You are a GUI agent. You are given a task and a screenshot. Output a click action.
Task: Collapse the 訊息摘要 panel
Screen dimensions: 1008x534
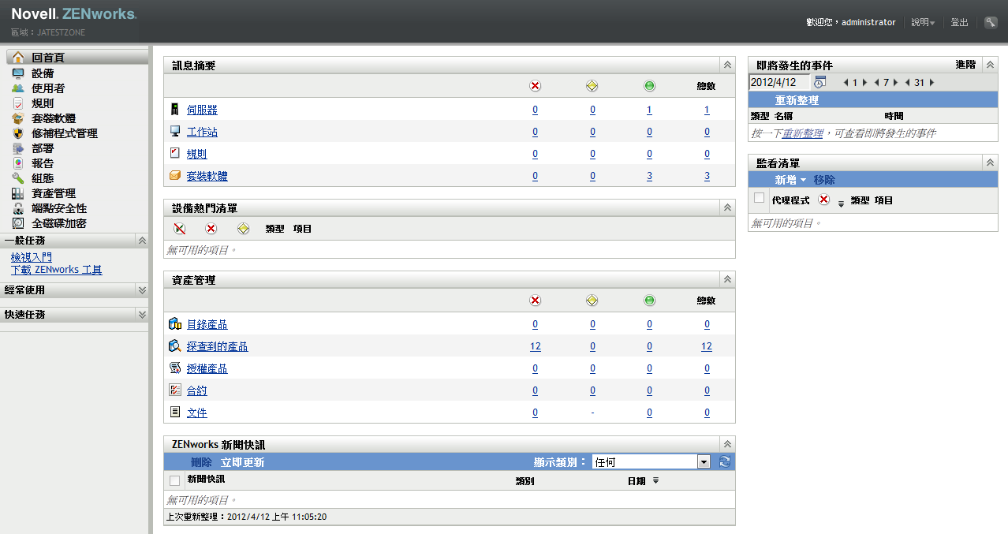pos(727,65)
